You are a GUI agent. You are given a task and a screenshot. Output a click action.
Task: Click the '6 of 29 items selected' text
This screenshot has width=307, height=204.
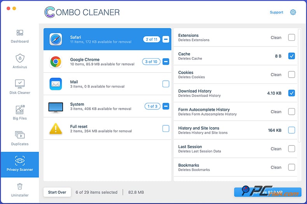(x=96, y=192)
